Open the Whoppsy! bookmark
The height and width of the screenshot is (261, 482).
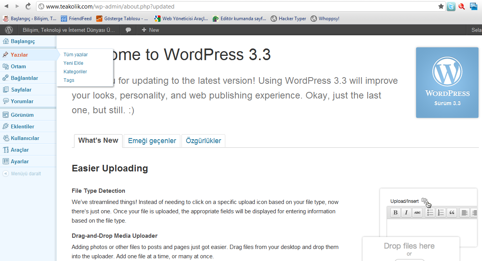point(325,18)
